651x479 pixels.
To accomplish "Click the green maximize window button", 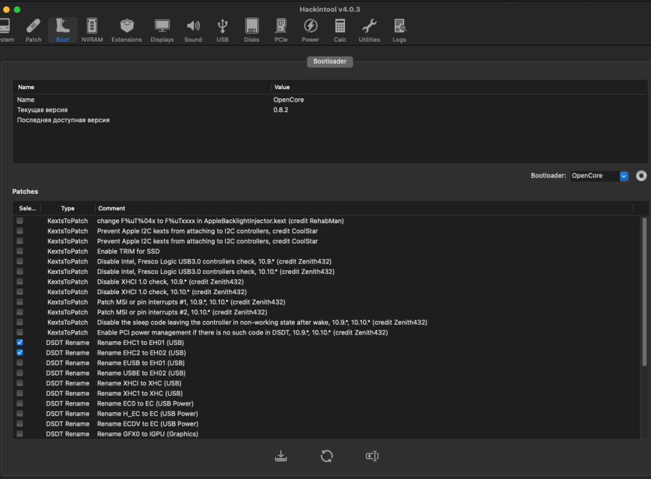I will coord(17,10).
